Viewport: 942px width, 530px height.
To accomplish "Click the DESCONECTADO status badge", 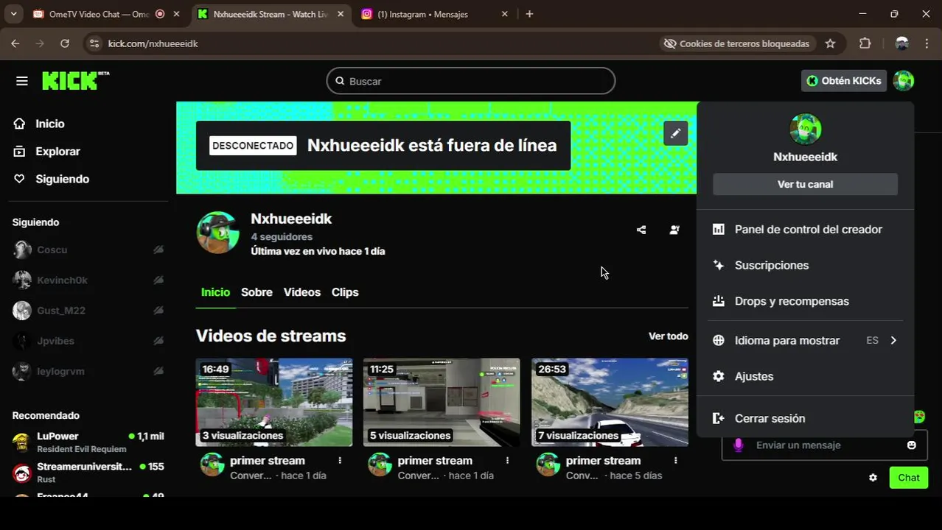I will click(x=253, y=146).
